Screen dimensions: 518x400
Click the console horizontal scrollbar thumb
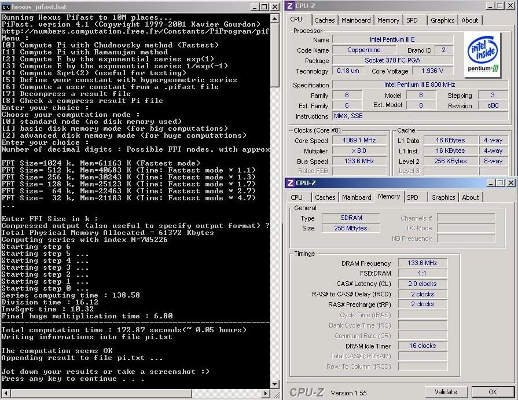click(101, 394)
